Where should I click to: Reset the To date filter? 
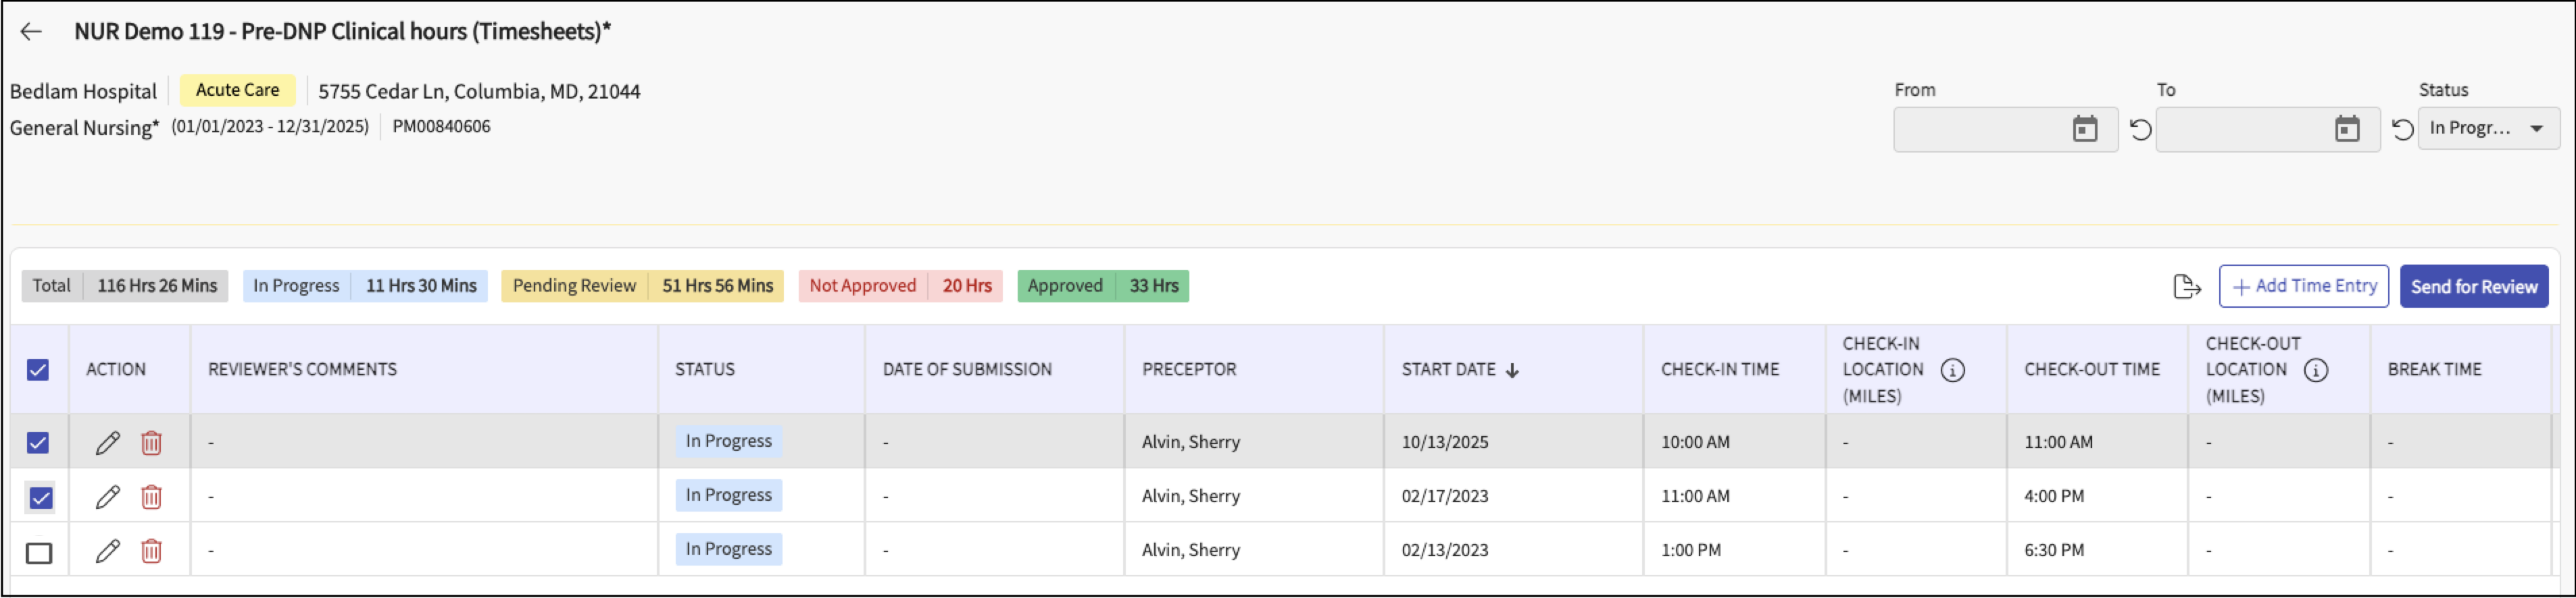click(x=2402, y=130)
